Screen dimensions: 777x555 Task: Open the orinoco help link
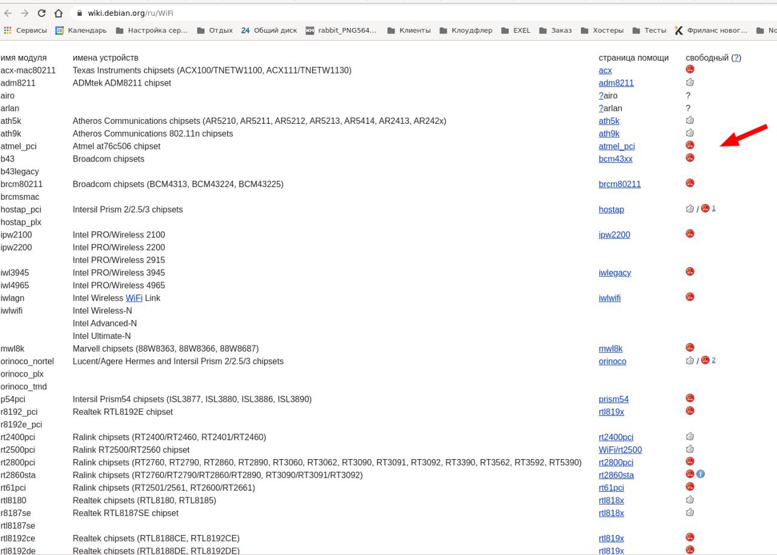(x=612, y=361)
